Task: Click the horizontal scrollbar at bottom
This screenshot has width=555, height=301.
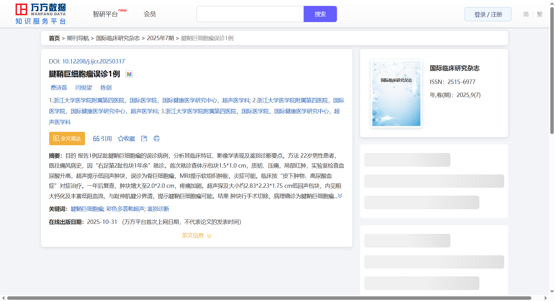Action: tap(269, 298)
